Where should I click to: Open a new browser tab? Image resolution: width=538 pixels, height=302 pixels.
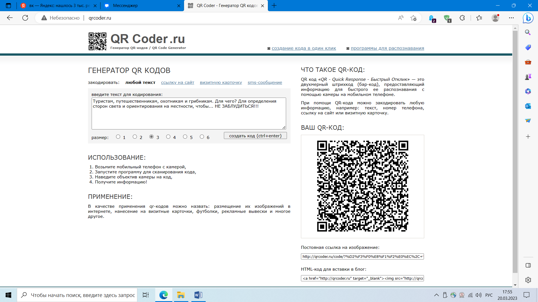274,6
